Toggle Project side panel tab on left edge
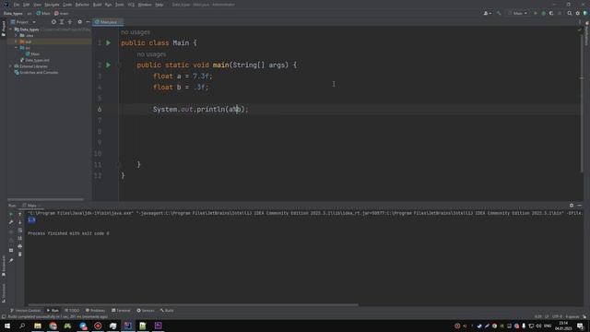This screenshot has width=590, height=332. tap(4, 29)
